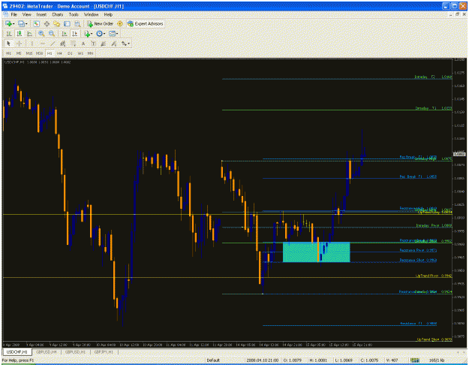
Task: Click the New Order button
Action: (x=101, y=23)
